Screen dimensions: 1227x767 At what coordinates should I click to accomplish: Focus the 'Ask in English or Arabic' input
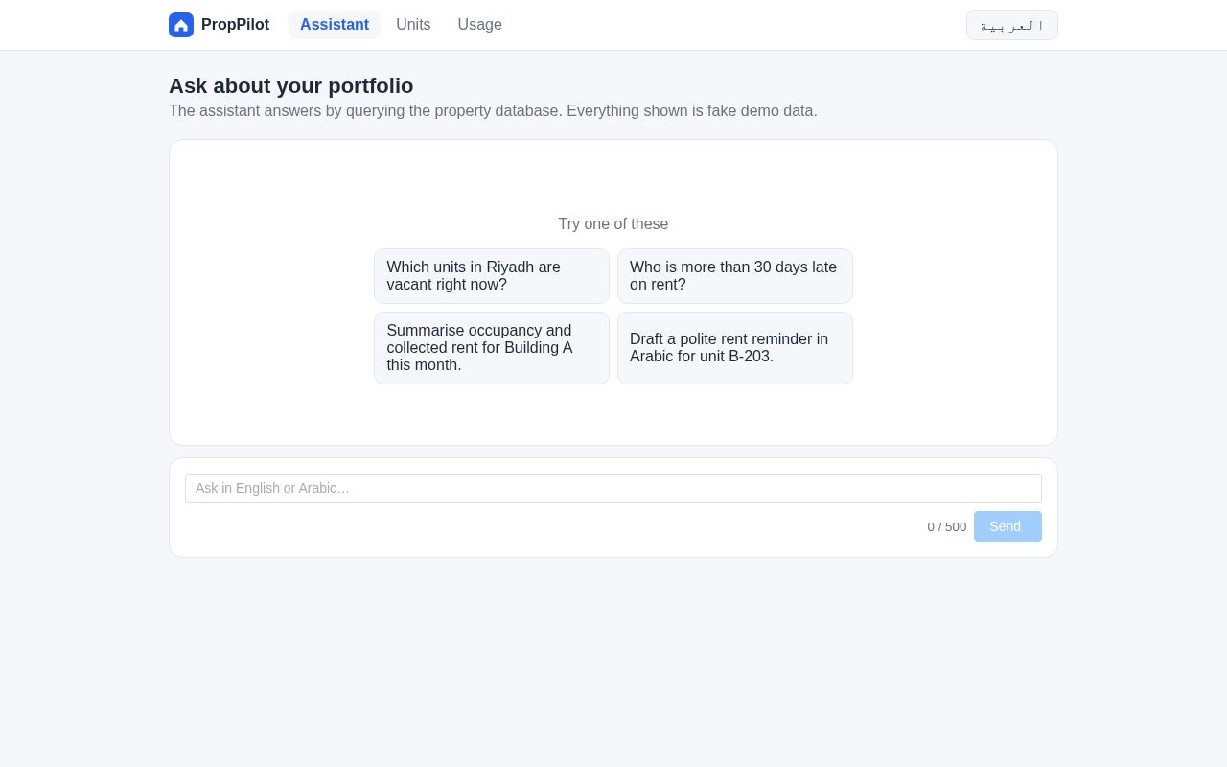(613, 488)
